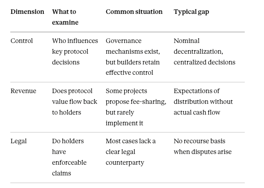
Task: Click the words 'actual cash flow'
Action: 197,112
